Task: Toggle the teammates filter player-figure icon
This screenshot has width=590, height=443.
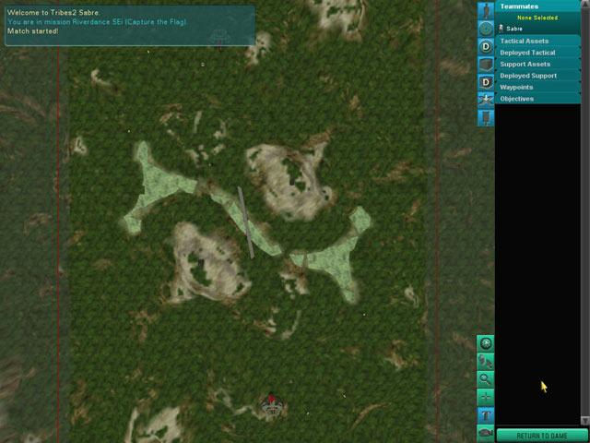Action: (486, 10)
